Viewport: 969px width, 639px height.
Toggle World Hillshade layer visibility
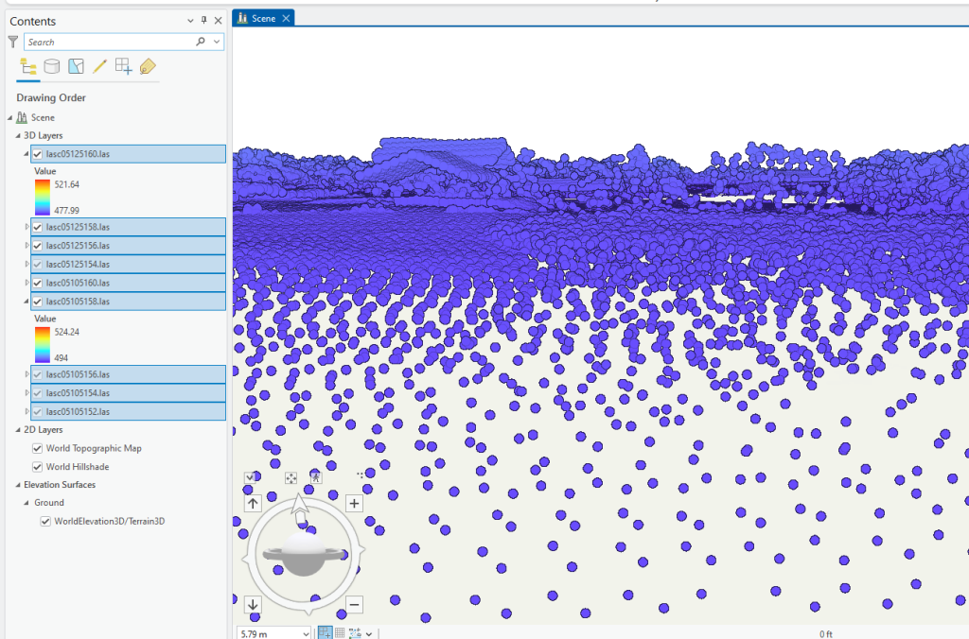pos(38,467)
